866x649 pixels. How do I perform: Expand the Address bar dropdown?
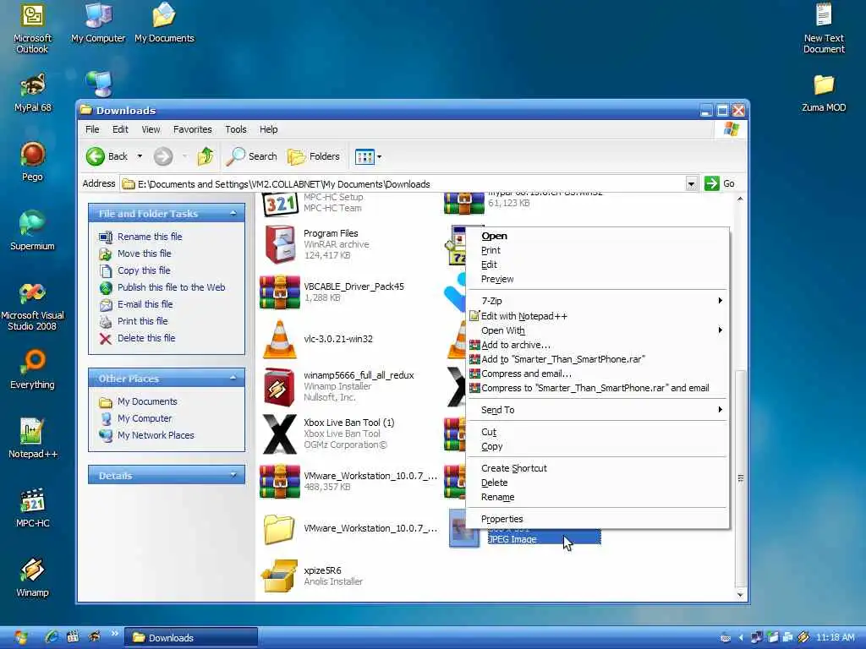click(x=691, y=183)
